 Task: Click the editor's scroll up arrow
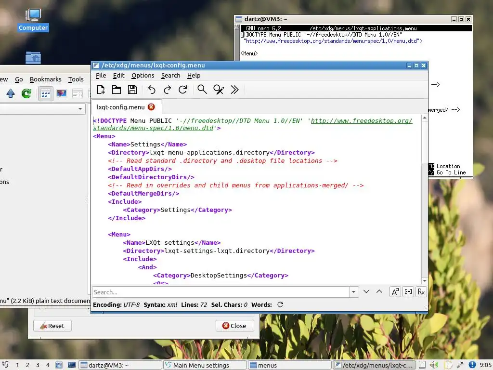[x=425, y=118]
